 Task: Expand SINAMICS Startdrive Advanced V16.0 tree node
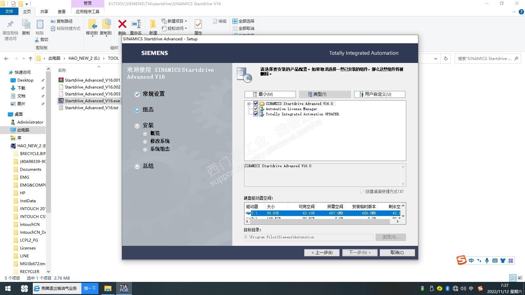[249, 104]
